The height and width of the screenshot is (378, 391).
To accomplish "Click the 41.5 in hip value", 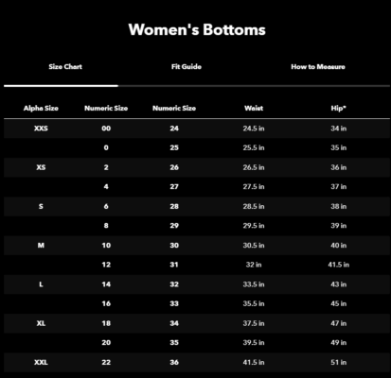I will [x=339, y=265].
